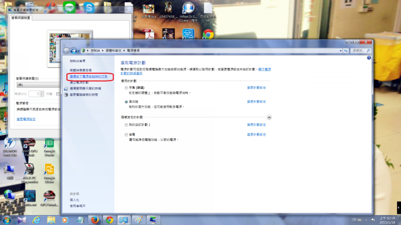Click the Forward arrow in Power Options window
This screenshot has width=401, height=225.
[74, 51]
